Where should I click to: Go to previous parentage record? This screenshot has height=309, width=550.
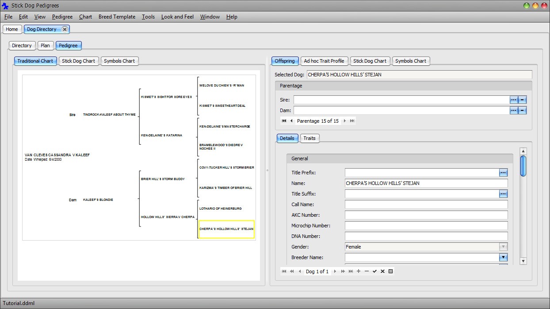(x=291, y=121)
